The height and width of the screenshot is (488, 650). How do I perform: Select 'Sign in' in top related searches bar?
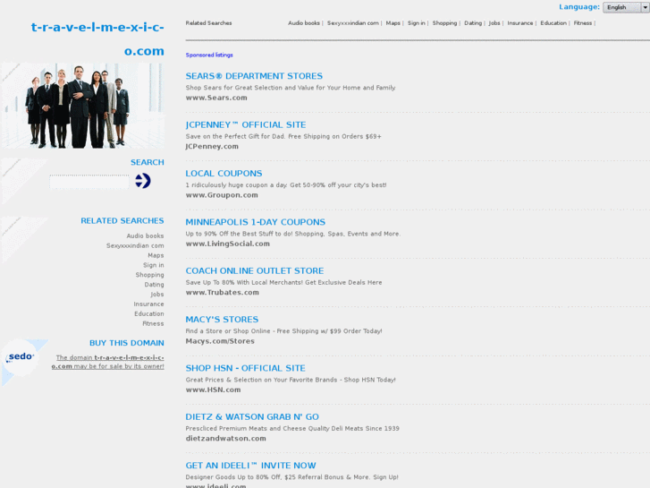click(417, 23)
